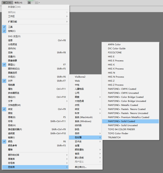The height and width of the screenshot is (173, 163).
Task: Select the HKS E Process book
Action: tap(130, 61)
